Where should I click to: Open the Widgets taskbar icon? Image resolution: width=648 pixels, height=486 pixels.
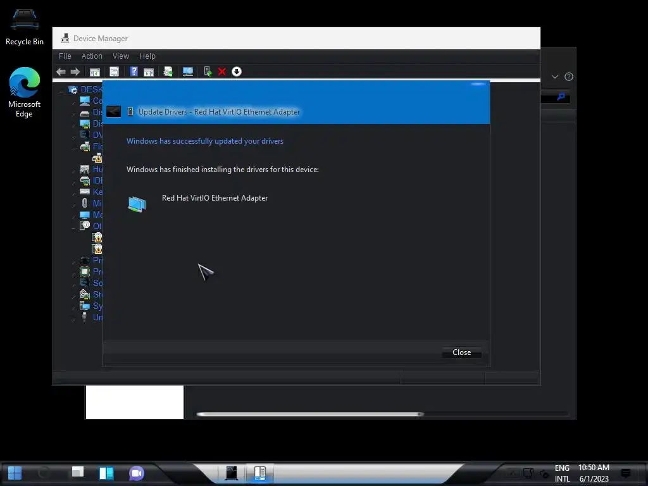coord(106,473)
